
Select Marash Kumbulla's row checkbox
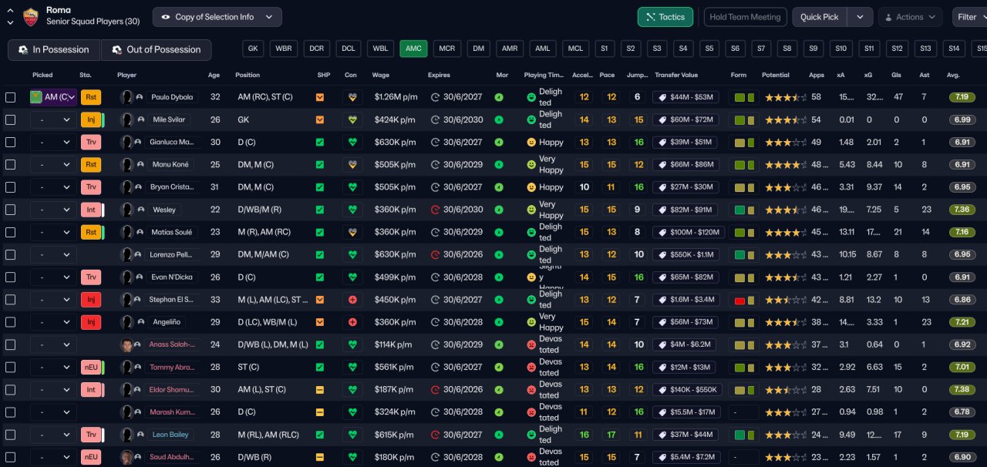tap(10, 412)
